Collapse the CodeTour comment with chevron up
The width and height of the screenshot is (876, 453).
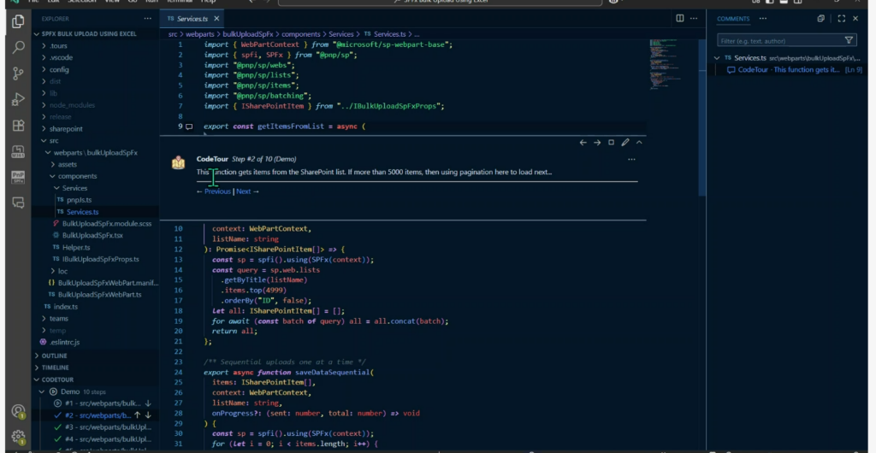coord(639,142)
